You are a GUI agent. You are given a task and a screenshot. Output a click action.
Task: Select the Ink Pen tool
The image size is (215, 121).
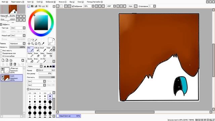tap(43, 61)
